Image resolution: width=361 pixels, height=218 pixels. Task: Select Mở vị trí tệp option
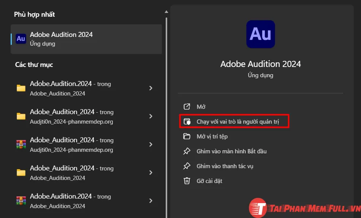click(x=212, y=137)
